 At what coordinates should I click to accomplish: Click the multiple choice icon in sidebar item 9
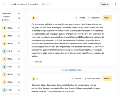pos(19,90)
